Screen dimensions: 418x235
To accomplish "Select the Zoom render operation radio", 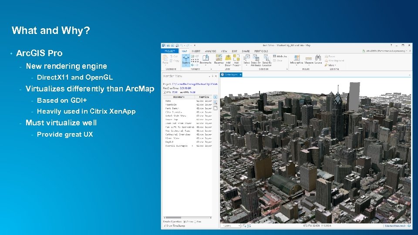I will (x=185, y=222).
